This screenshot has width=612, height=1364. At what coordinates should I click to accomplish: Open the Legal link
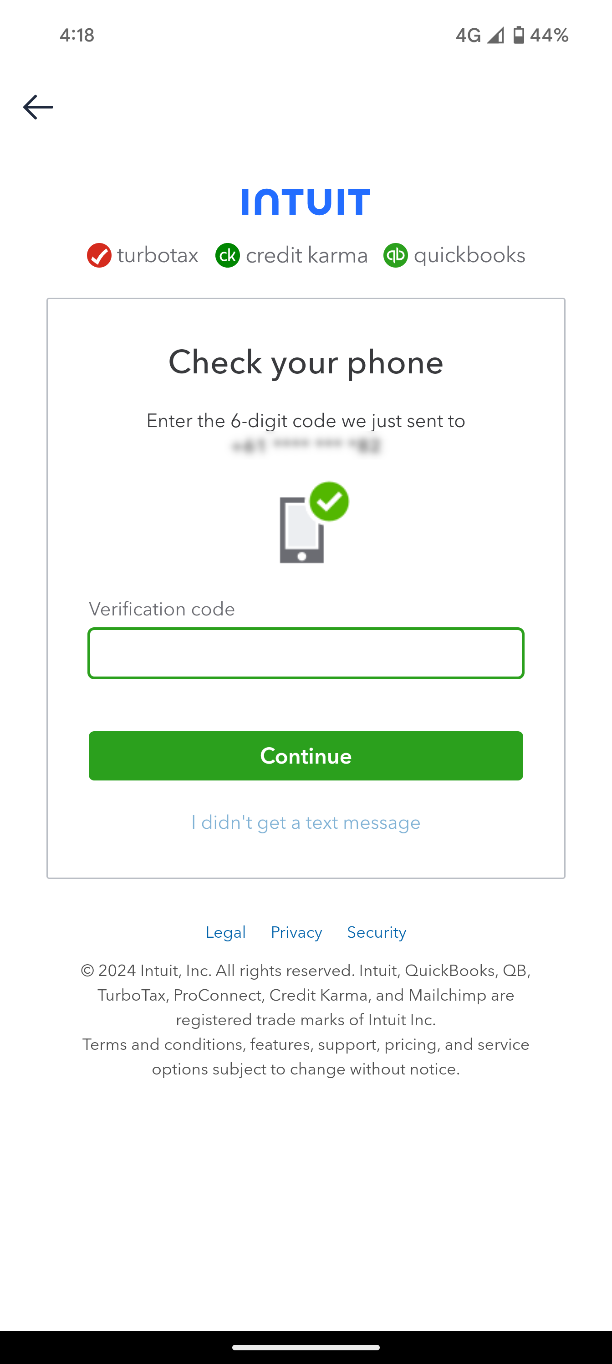point(225,932)
